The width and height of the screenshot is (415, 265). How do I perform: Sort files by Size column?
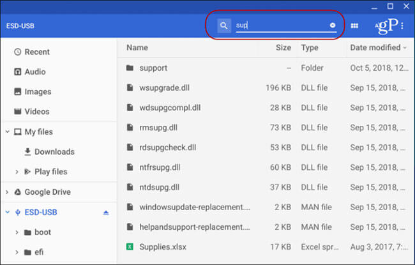[x=283, y=48]
